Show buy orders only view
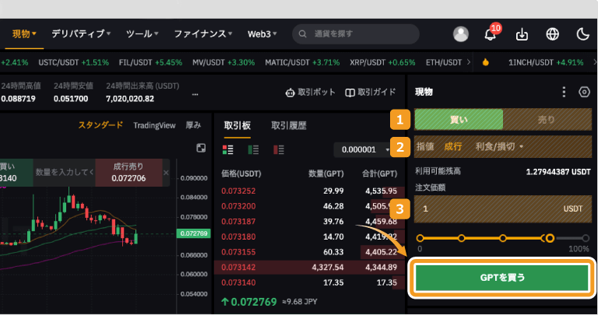 point(253,149)
